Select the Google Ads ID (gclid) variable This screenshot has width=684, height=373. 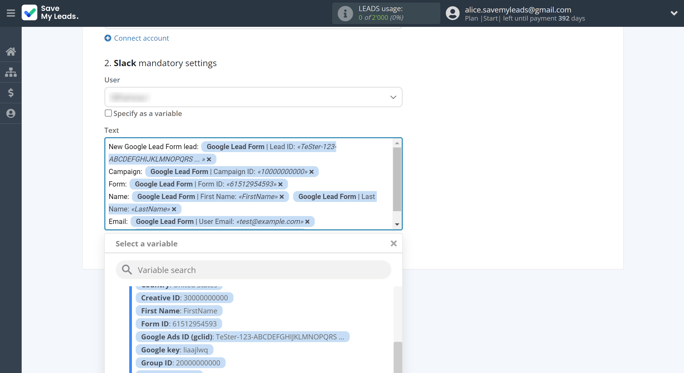(242, 337)
